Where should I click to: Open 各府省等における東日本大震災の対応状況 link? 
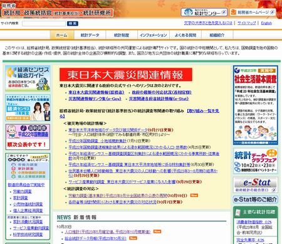point(112,202)
